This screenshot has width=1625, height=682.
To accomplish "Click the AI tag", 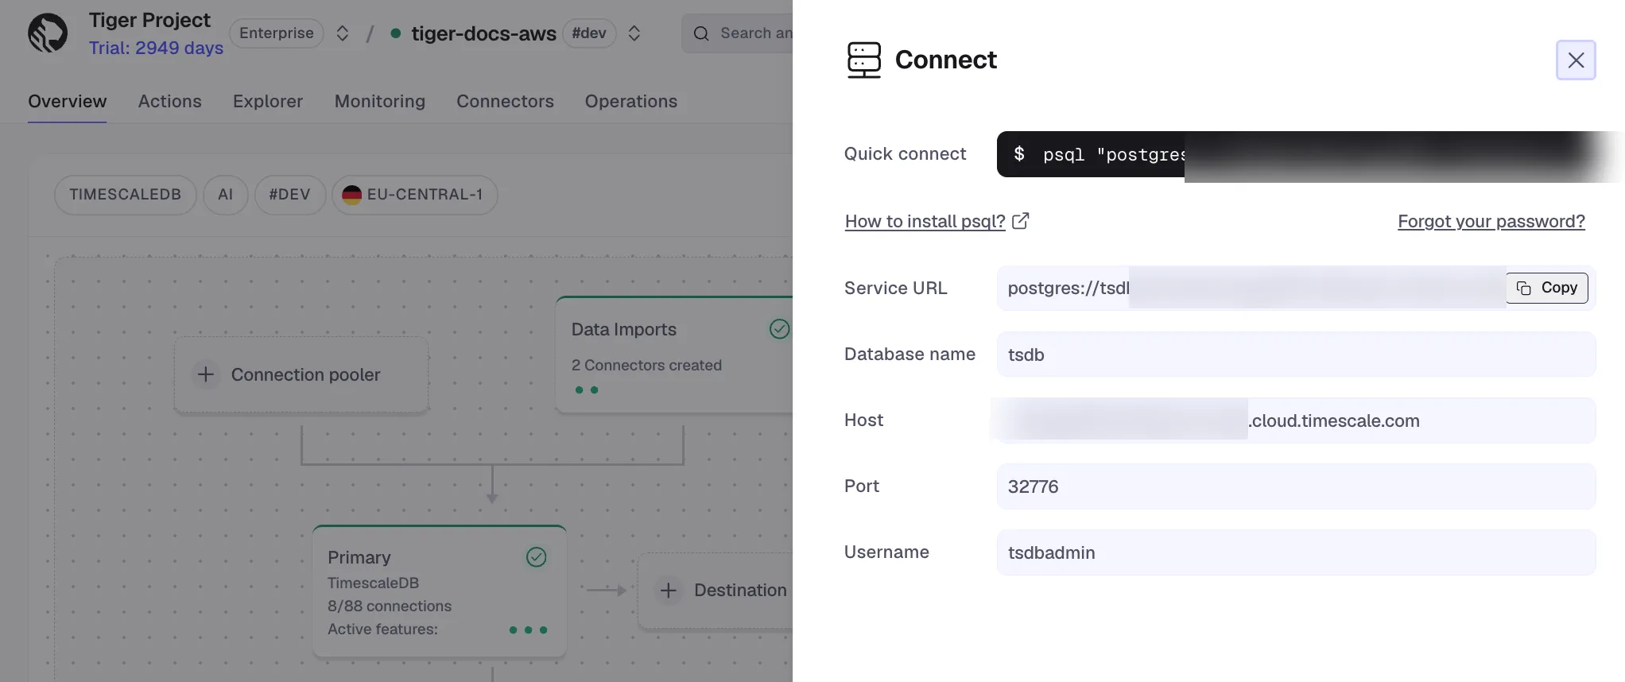I will click(226, 195).
